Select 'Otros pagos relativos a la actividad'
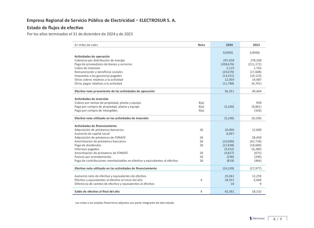The image size is (314, 228). pyautogui.click(x=98, y=84)
